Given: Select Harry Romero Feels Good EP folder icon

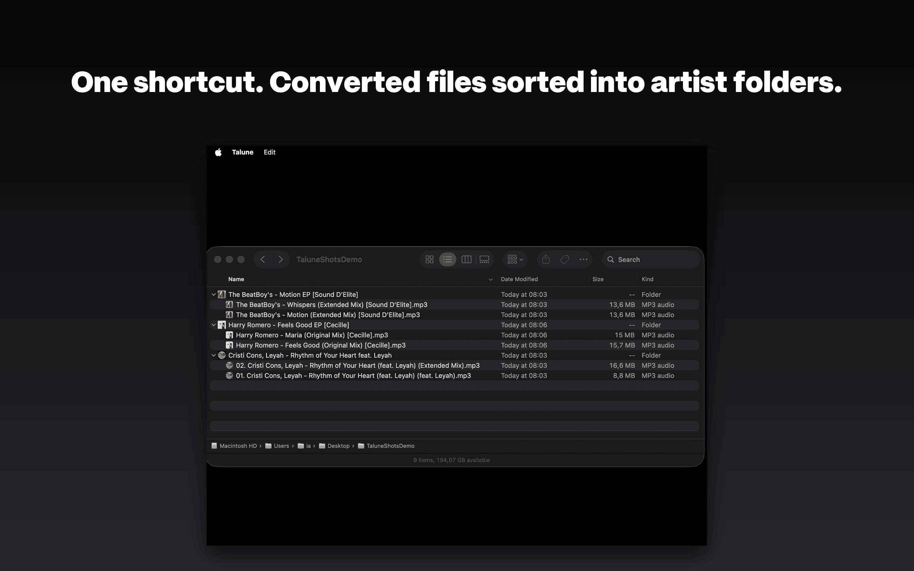Looking at the screenshot, I should (222, 325).
